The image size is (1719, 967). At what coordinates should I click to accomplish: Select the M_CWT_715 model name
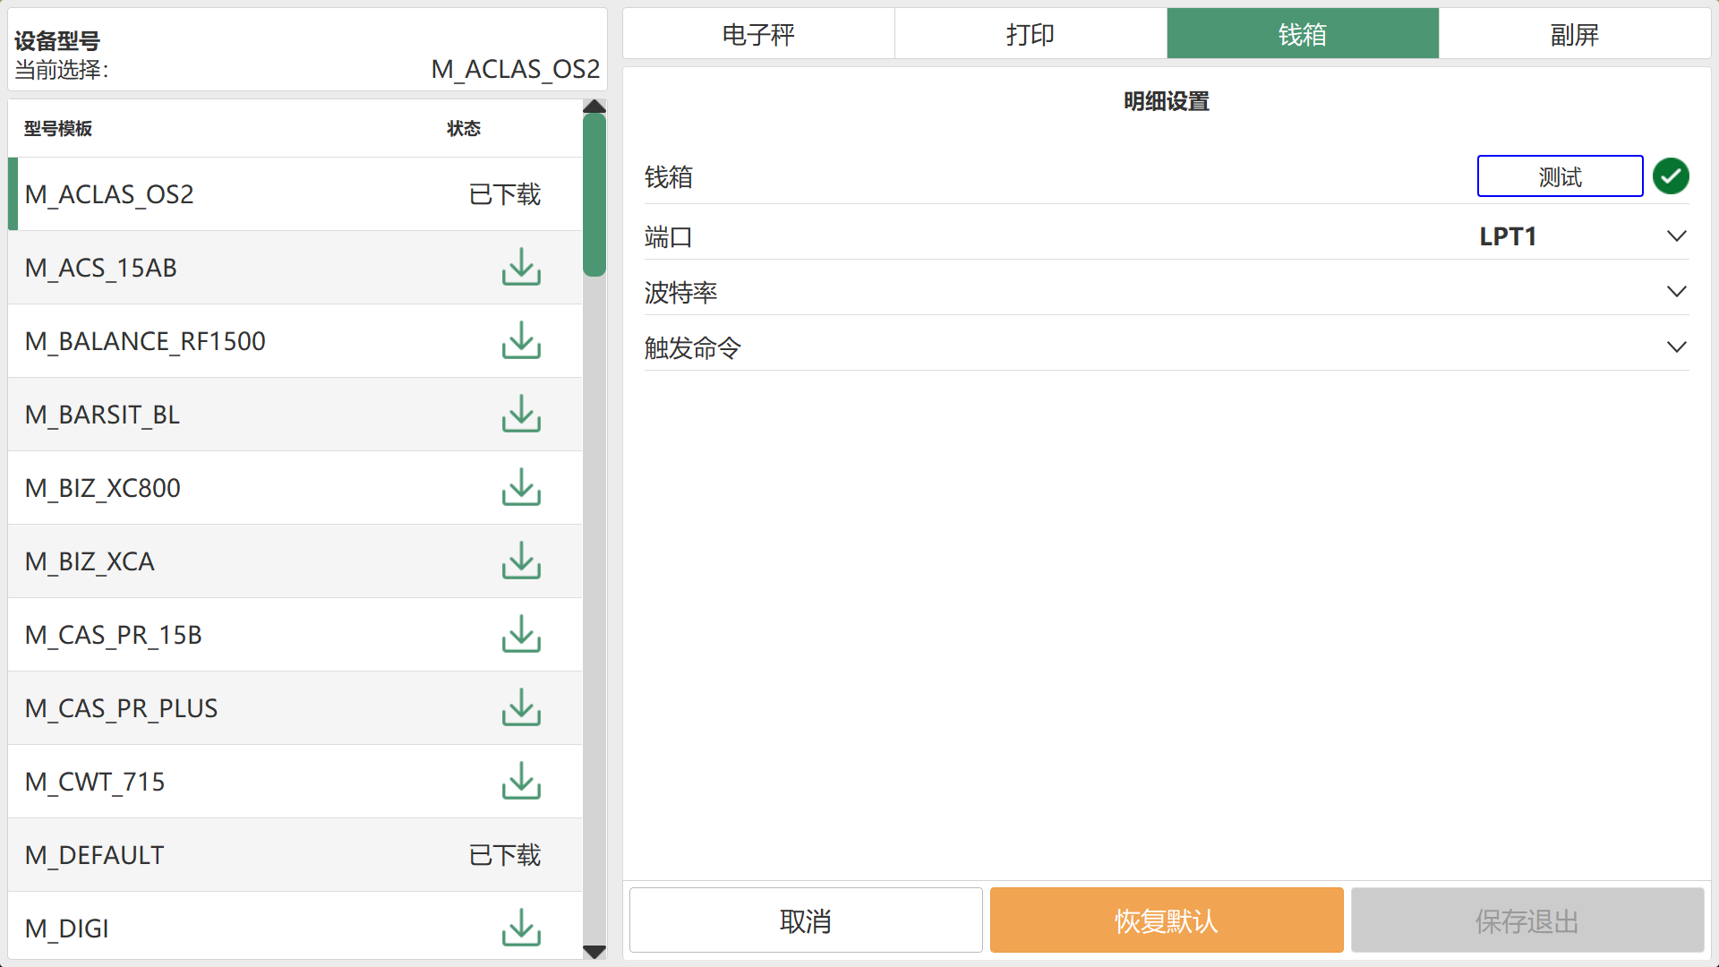95,782
